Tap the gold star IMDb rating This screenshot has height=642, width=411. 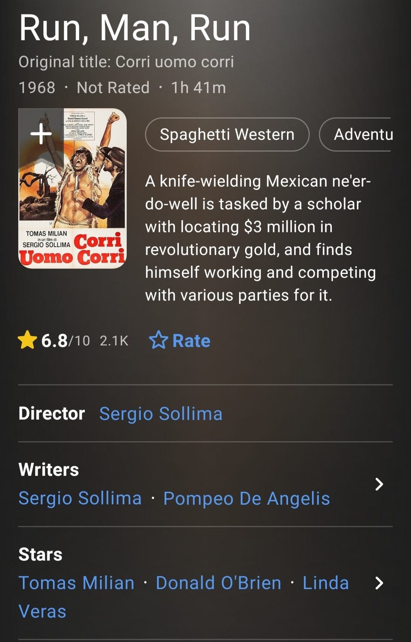tap(27, 340)
